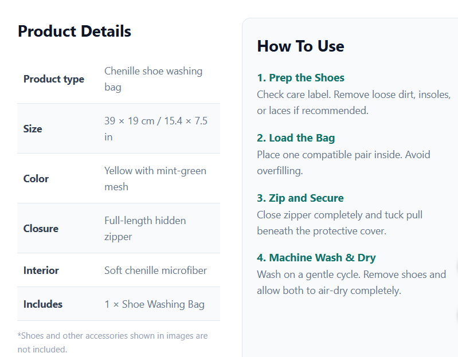Select the Interior row label

(x=41, y=270)
